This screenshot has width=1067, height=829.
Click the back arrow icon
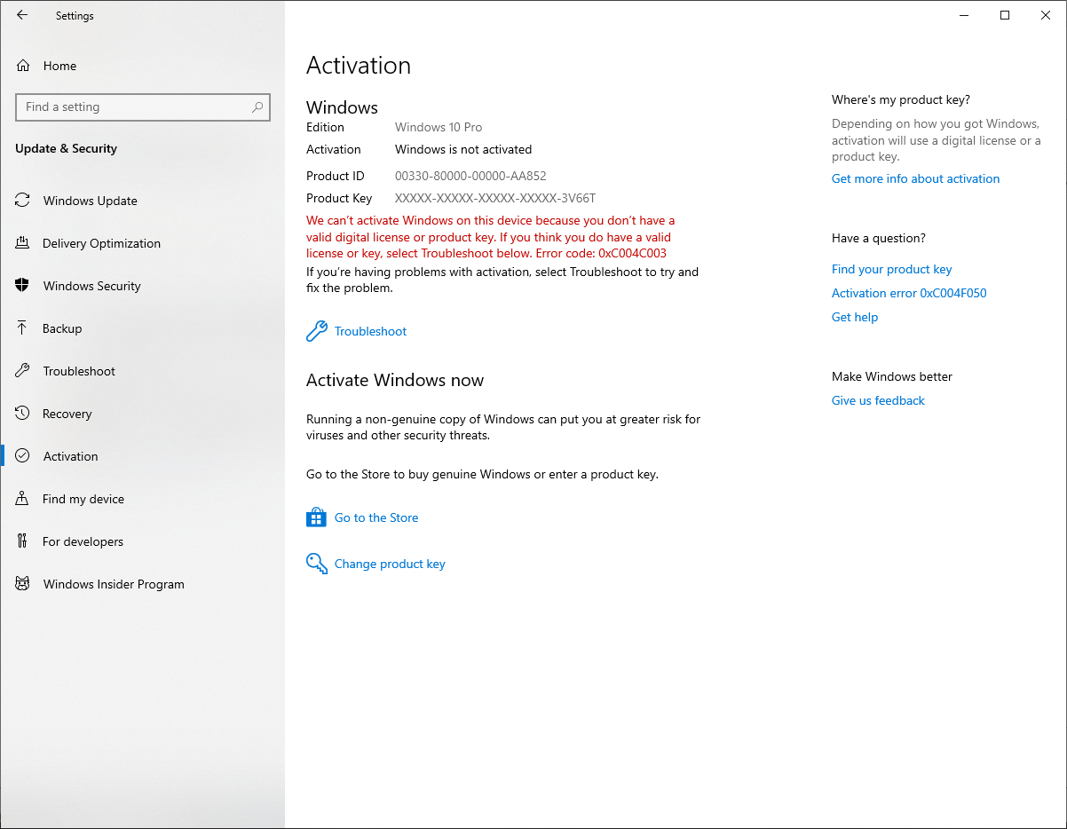(22, 15)
